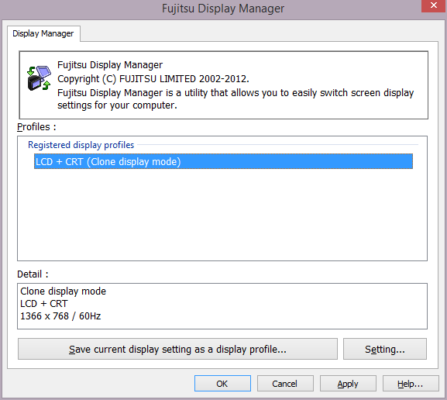This screenshot has width=447, height=400.
Task: Click the Profiles : label
Action: tap(36, 126)
